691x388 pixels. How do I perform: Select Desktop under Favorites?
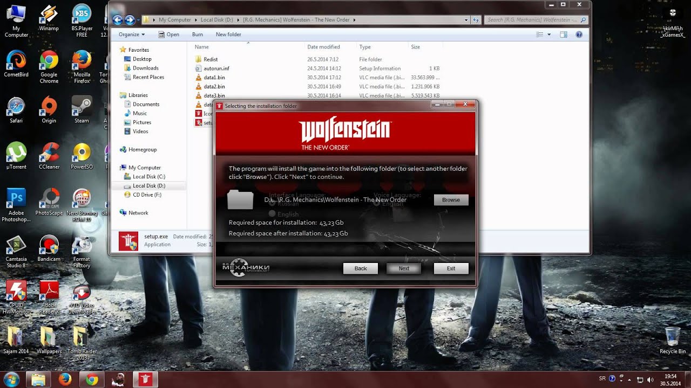pos(142,59)
